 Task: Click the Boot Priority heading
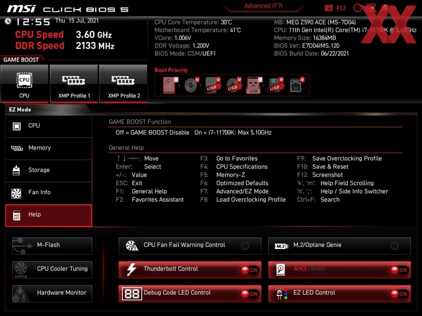171,70
